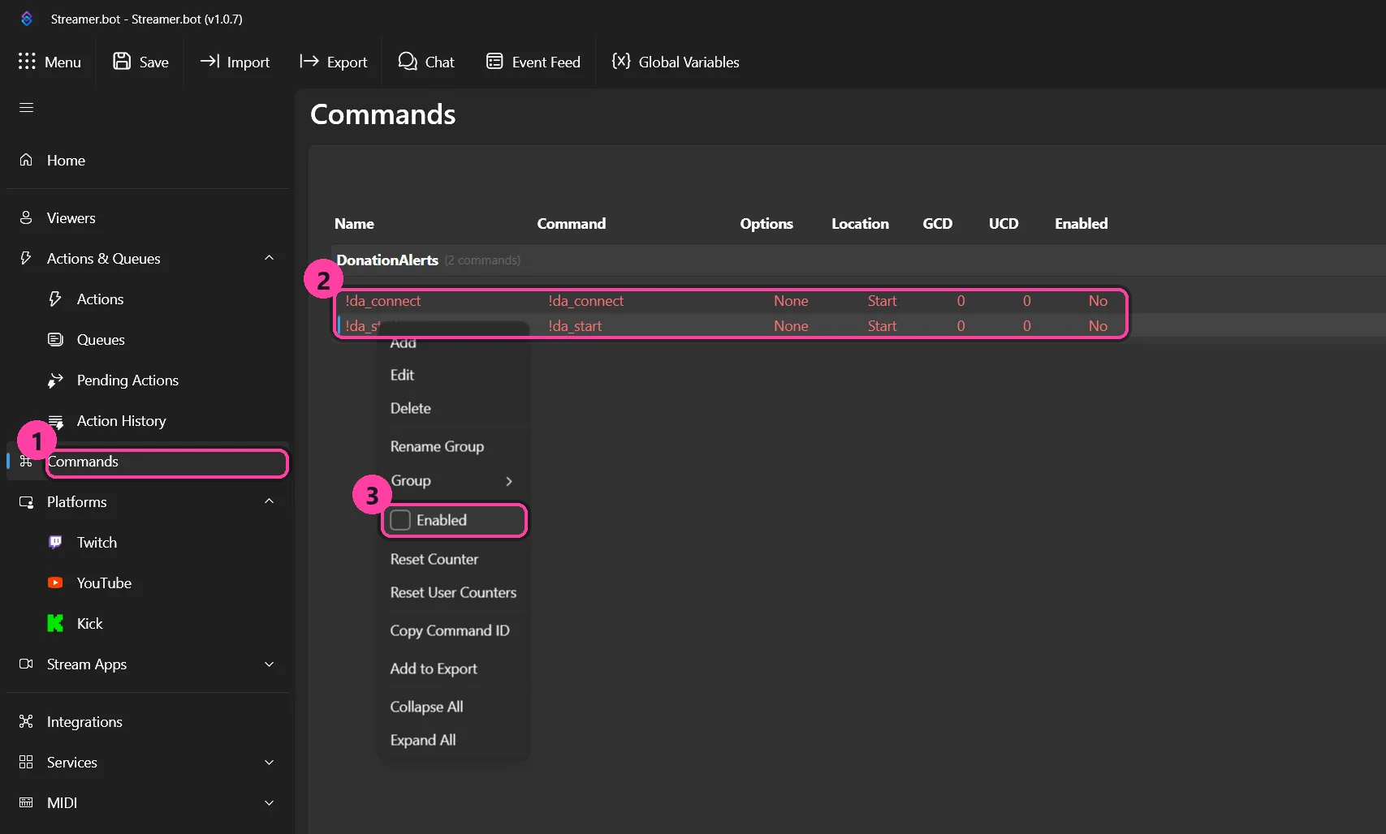Click the Viewers person icon
Image resolution: width=1386 pixels, height=834 pixels.
click(x=26, y=217)
